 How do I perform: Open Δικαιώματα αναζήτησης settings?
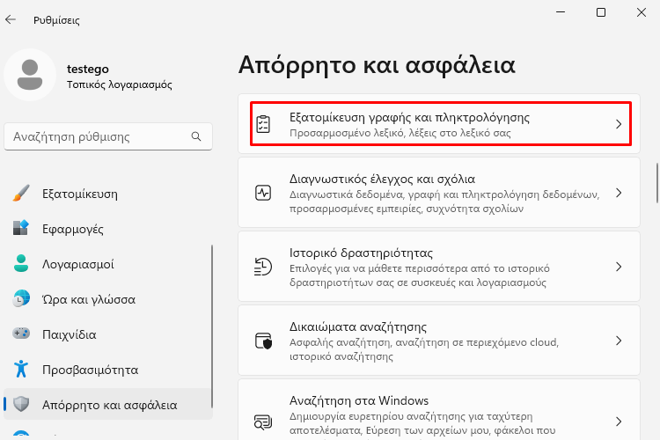click(439, 341)
